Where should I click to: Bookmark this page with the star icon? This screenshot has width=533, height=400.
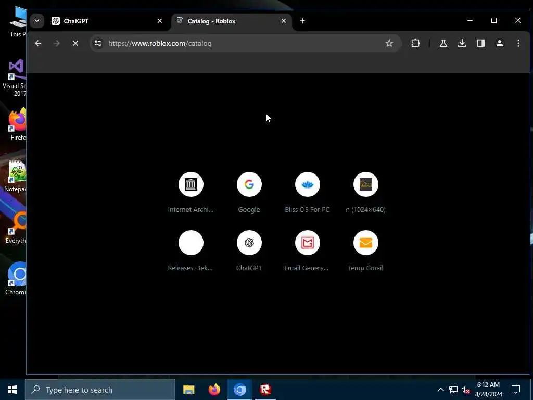(x=389, y=43)
